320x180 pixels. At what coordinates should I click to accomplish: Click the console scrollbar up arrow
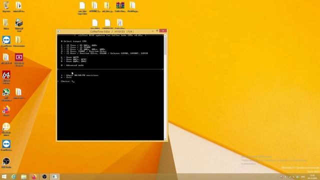pos(165,36)
